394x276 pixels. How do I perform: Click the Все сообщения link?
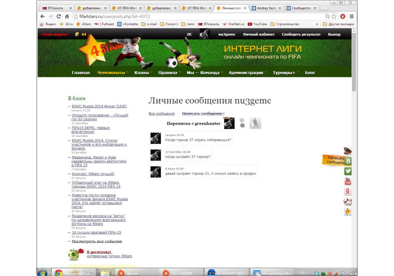click(x=162, y=114)
